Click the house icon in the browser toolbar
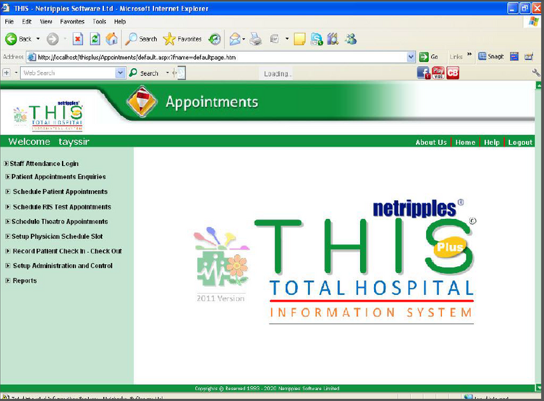The height and width of the screenshot is (401, 544). (x=112, y=39)
